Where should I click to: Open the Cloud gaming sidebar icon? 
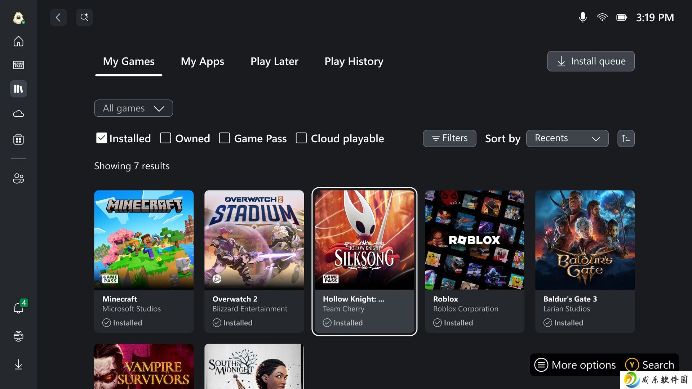18,114
